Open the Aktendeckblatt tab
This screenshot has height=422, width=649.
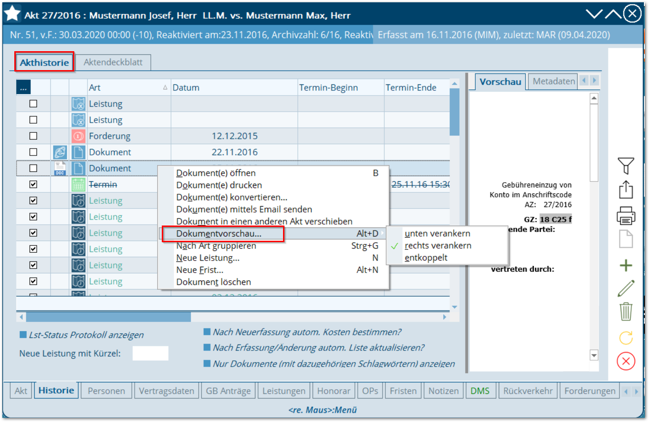[x=113, y=62]
